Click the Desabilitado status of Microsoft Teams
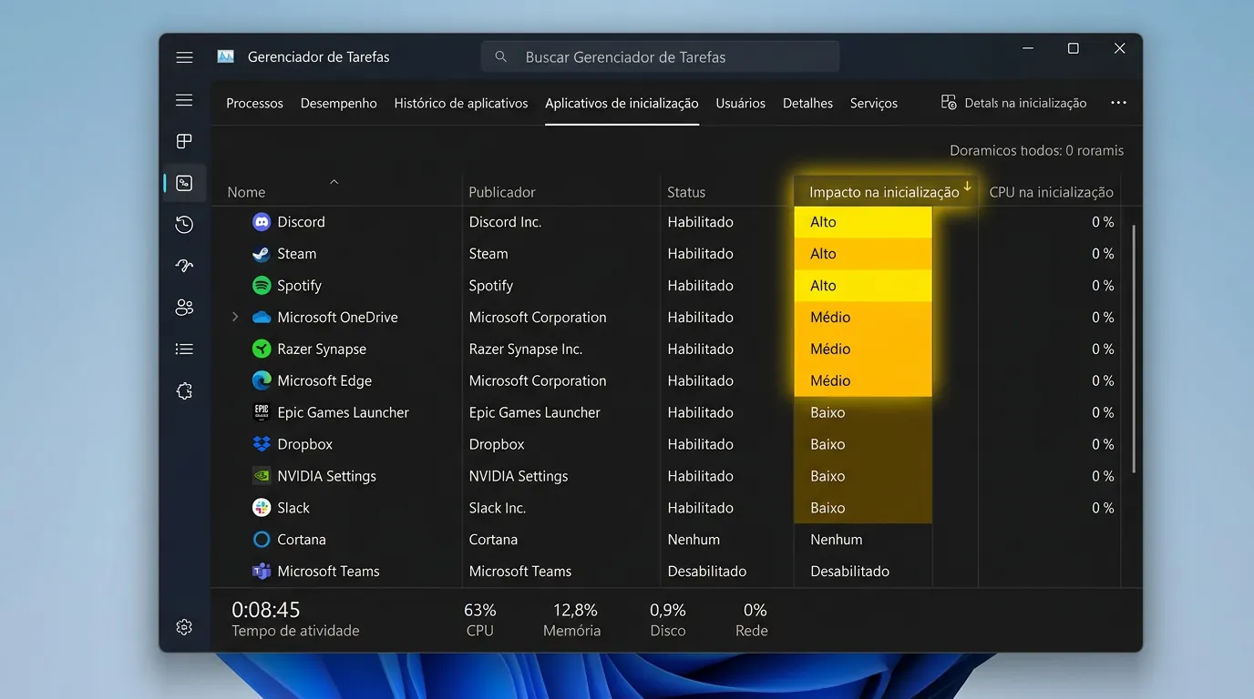1254x699 pixels. [707, 572]
